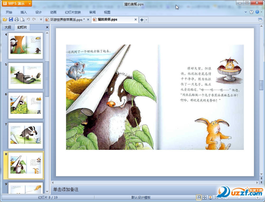Image resolution: width=265 pixels, height=202 pixels.
Task: Expand quick access toolbar customize arrow
Action: (x=41, y=19)
